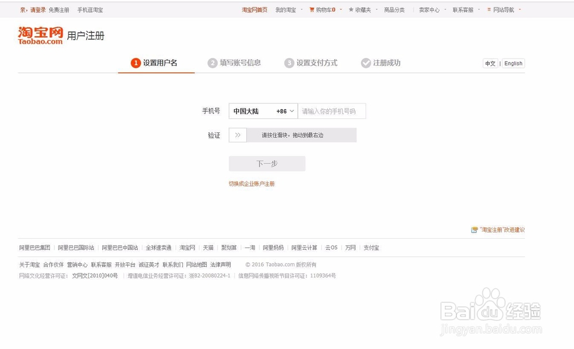Open the 阿里妈妈 footer link

pyautogui.click(x=273, y=248)
